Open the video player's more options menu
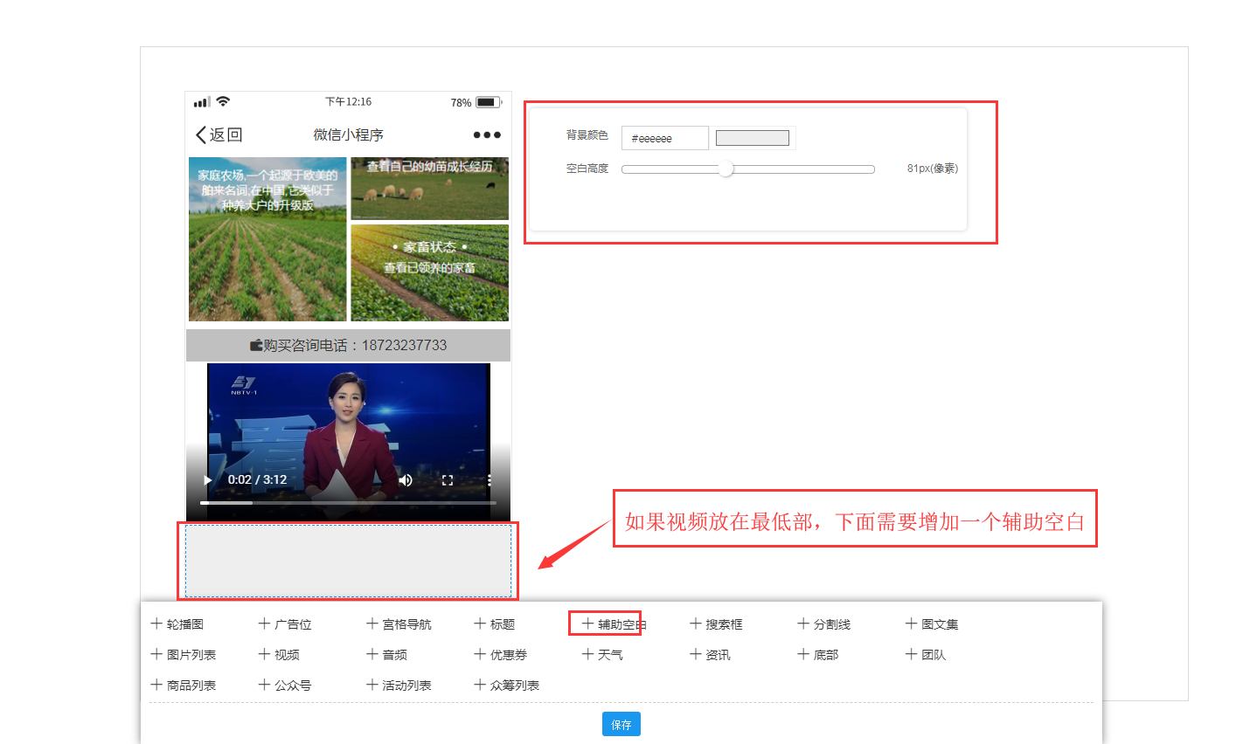 489,480
